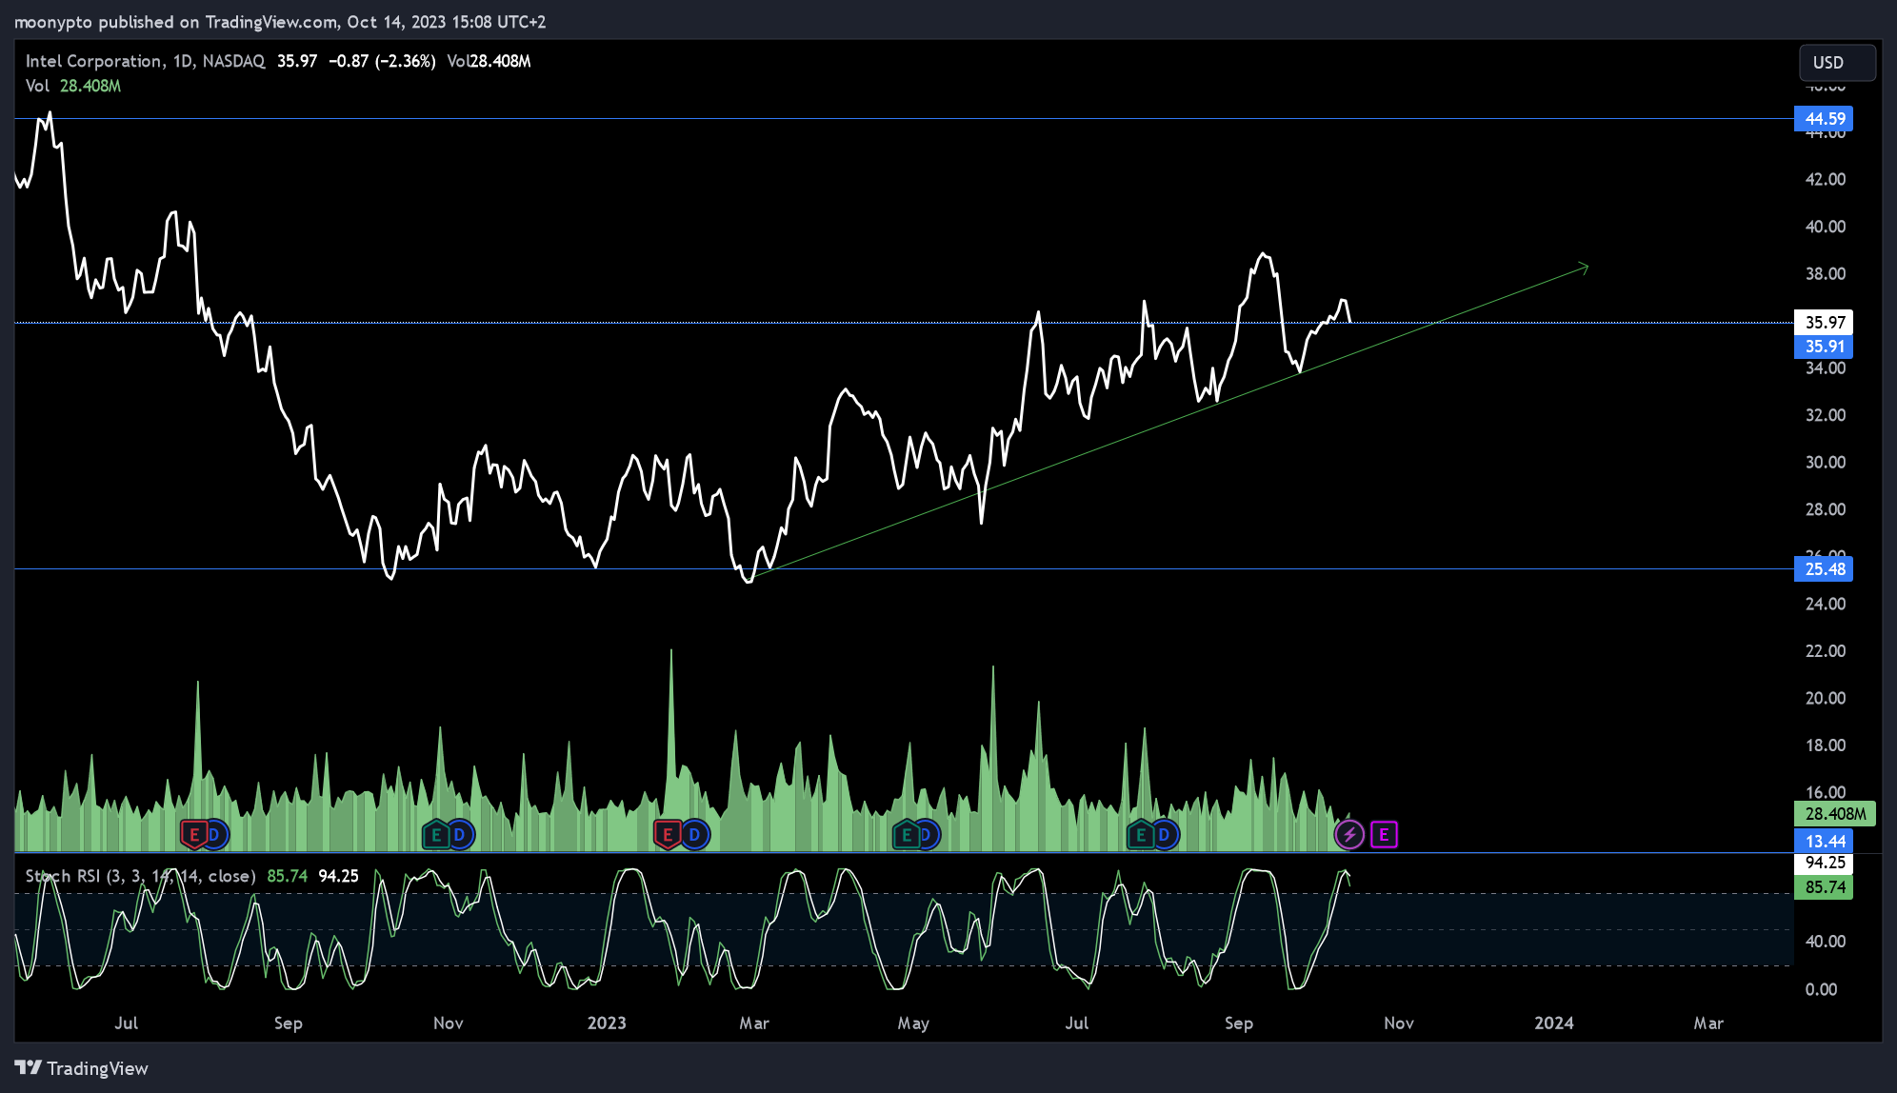Click the dividend D marker near Nov 2022
Viewport: 1897px width, 1093px height.
click(x=460, y=835)
